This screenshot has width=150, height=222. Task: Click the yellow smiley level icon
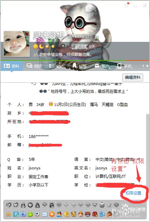pos(36,46)
